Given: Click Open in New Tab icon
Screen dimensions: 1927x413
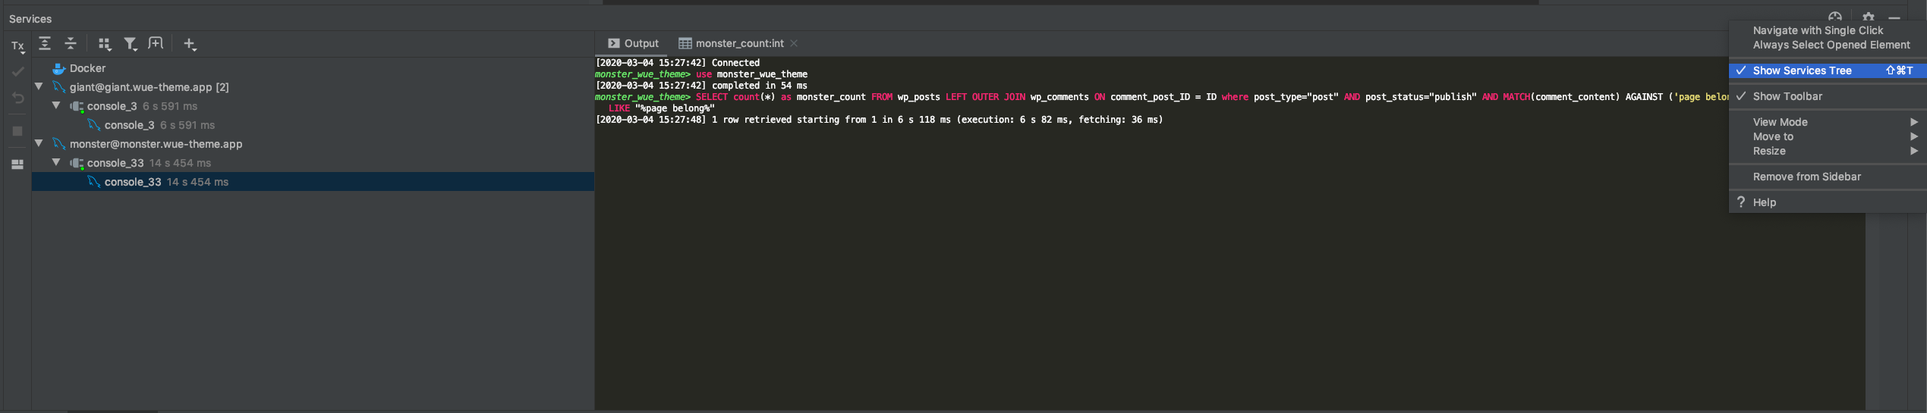Looking at the screenshot, I should (x=156, y=44).
